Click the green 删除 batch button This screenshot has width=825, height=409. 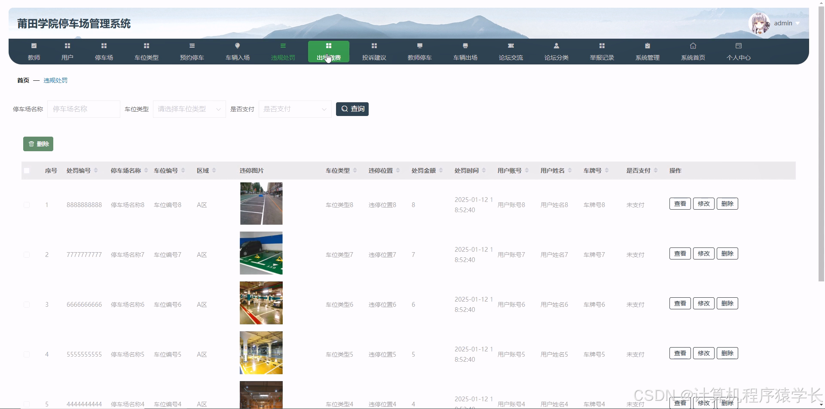point(38,144)
